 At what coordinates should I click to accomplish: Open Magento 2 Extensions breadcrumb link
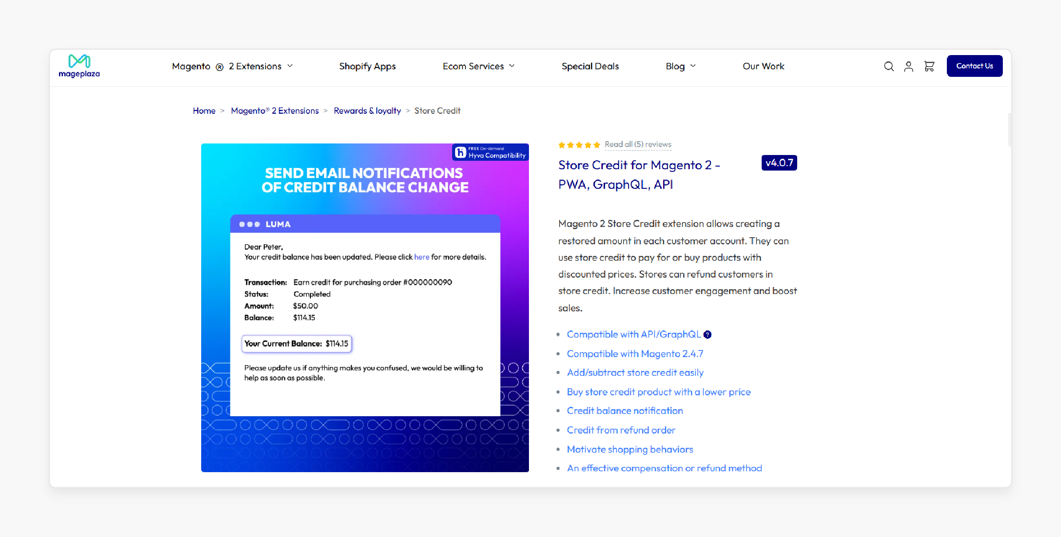274,111
